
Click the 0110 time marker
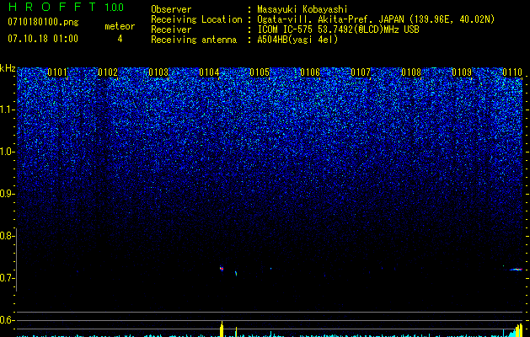(x=512, y=72)
